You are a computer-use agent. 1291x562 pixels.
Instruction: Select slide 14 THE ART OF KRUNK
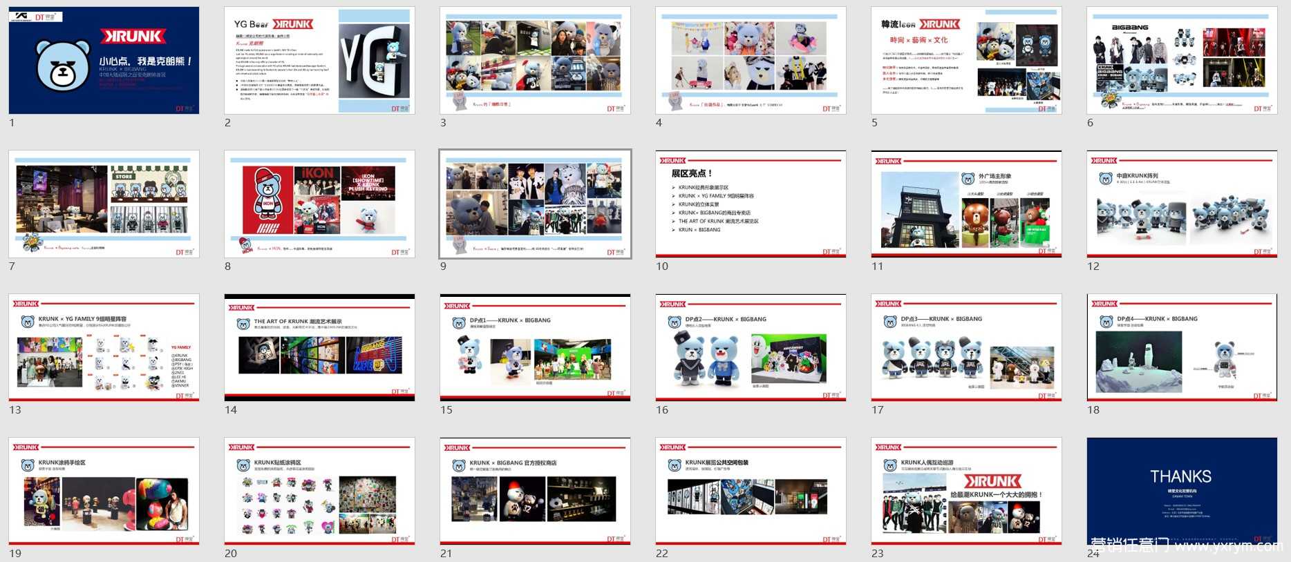(319, 348)
